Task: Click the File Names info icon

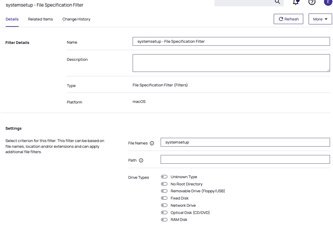Action: (x=152, y=143)
